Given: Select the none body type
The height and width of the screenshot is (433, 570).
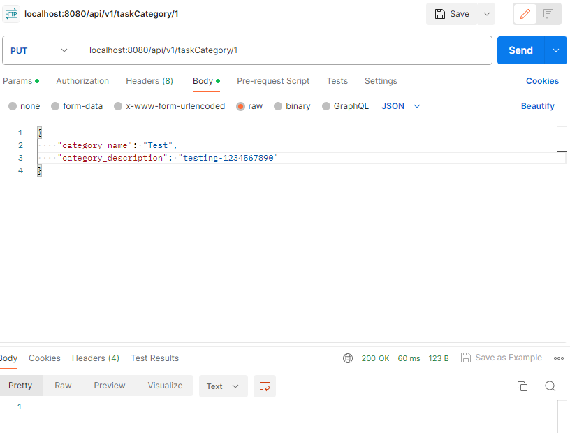Looking at the screenshot, I should 24,105.
